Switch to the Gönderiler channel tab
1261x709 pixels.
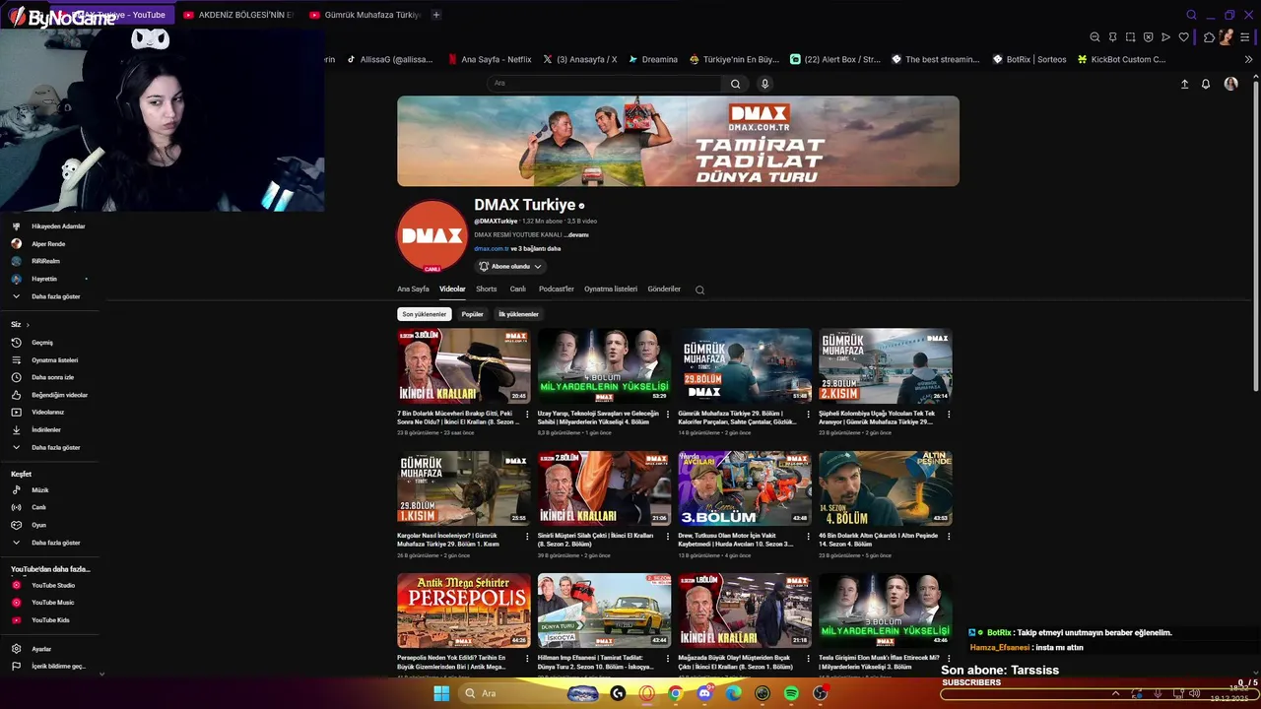pos(664,290)
